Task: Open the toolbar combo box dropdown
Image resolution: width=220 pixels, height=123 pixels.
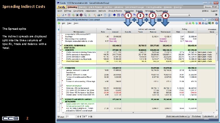Action: [189, 15]
